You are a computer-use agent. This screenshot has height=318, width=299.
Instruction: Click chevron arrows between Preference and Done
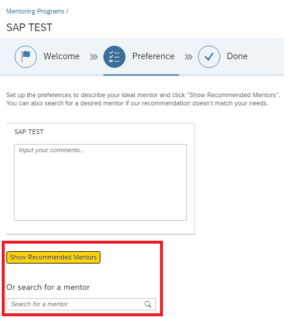click(189, 57)
